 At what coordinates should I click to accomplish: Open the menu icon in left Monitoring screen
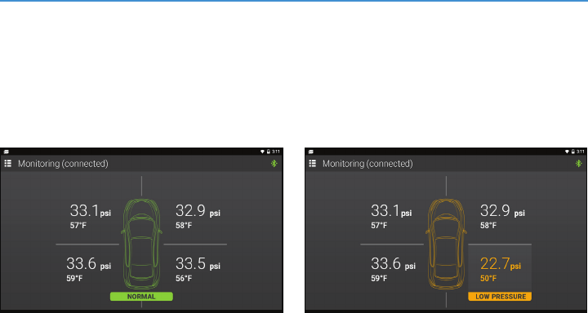8,163
